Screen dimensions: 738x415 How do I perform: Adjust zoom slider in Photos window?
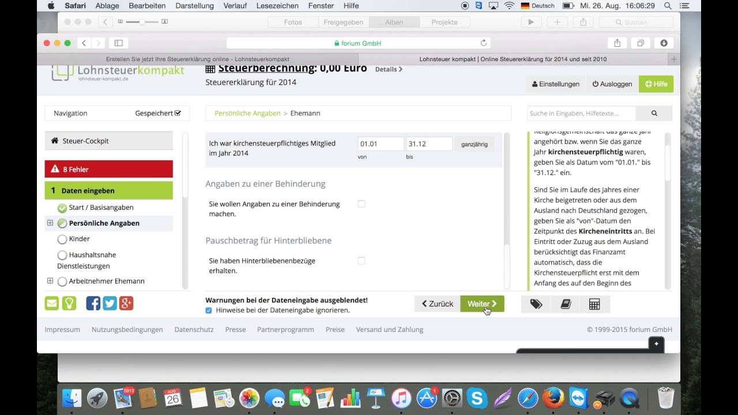141,22
